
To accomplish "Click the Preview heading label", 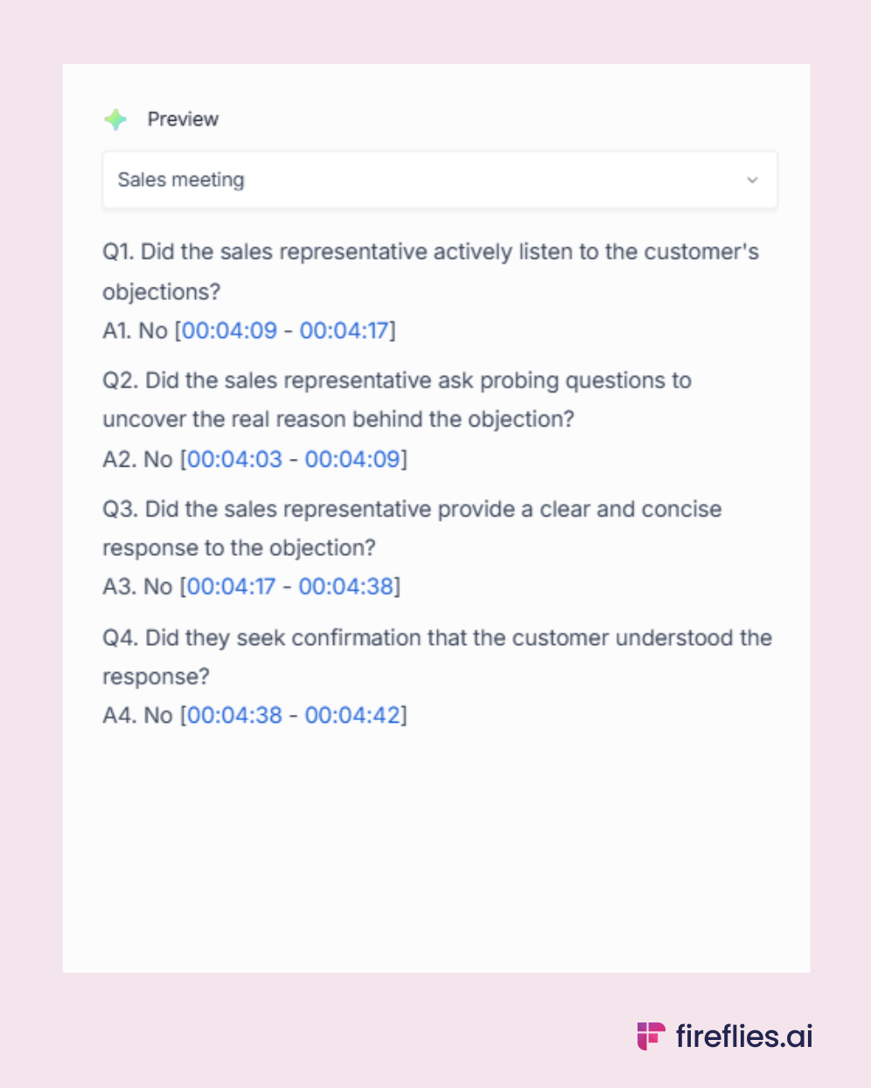I will pos(183,120).
